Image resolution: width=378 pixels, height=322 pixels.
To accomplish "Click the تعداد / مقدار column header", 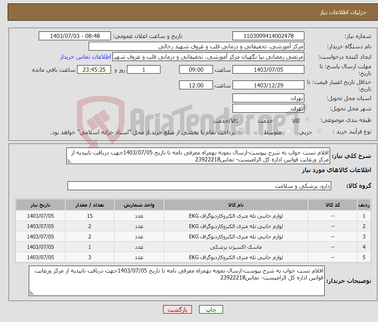I will coord(90,205).
